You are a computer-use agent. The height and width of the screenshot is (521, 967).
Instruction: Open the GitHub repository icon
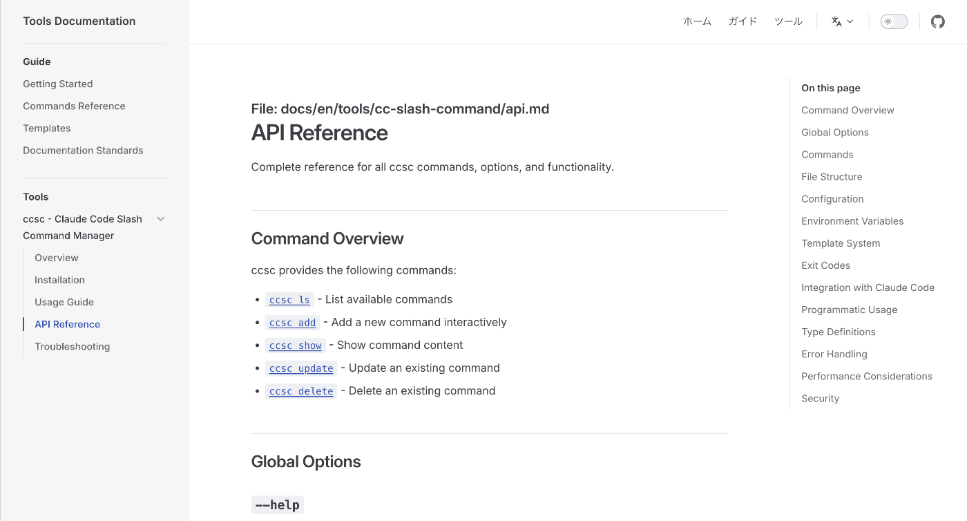coord(937,21)
